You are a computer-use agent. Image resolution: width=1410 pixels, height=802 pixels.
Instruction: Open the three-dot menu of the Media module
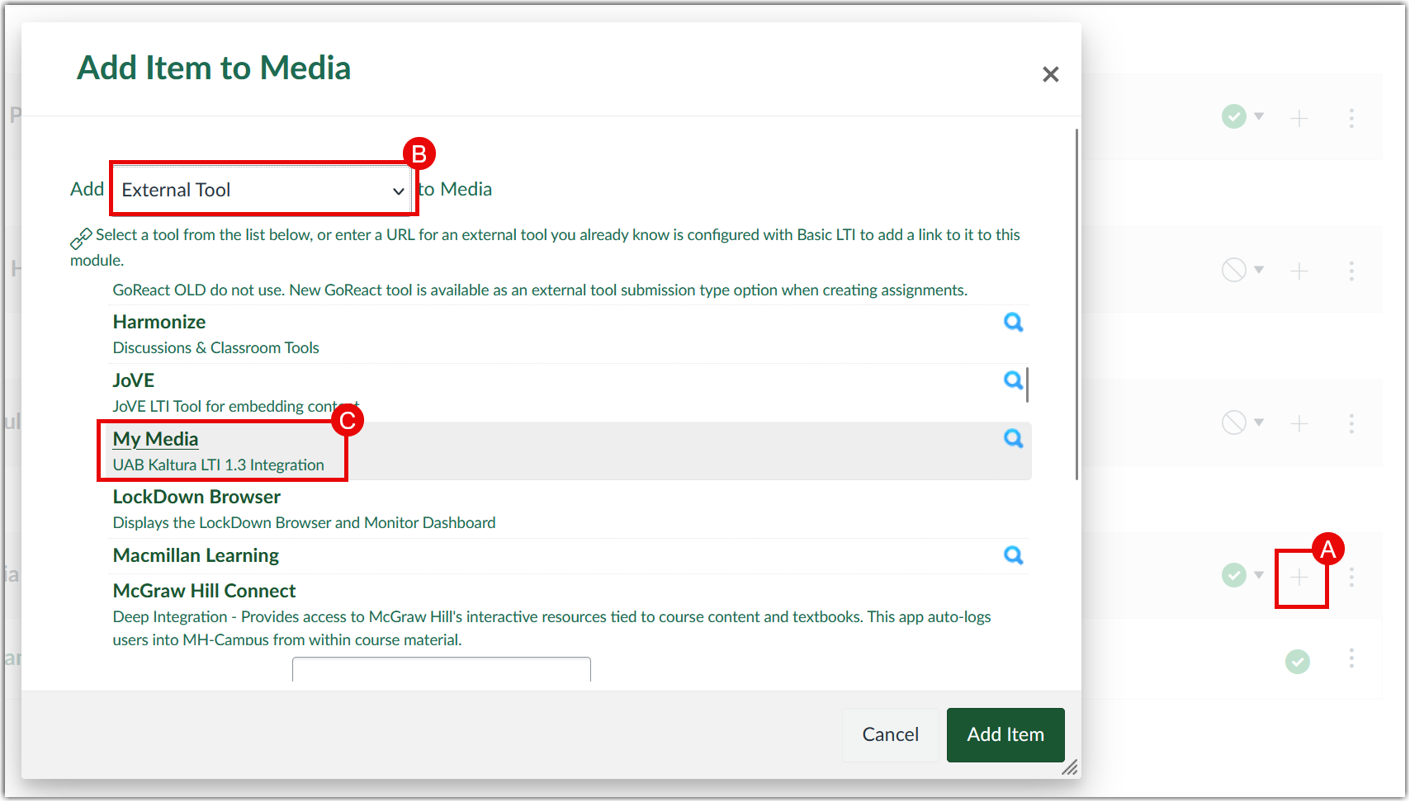click(1351, 577)
